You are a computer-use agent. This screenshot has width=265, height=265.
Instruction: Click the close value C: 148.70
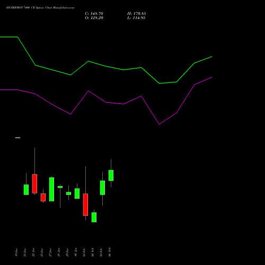pyautogui.click(x=94, y=14)
